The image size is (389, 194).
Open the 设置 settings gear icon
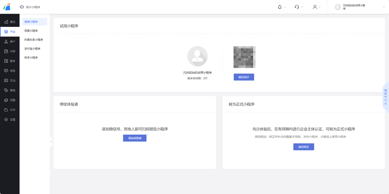tap(6, 120)
